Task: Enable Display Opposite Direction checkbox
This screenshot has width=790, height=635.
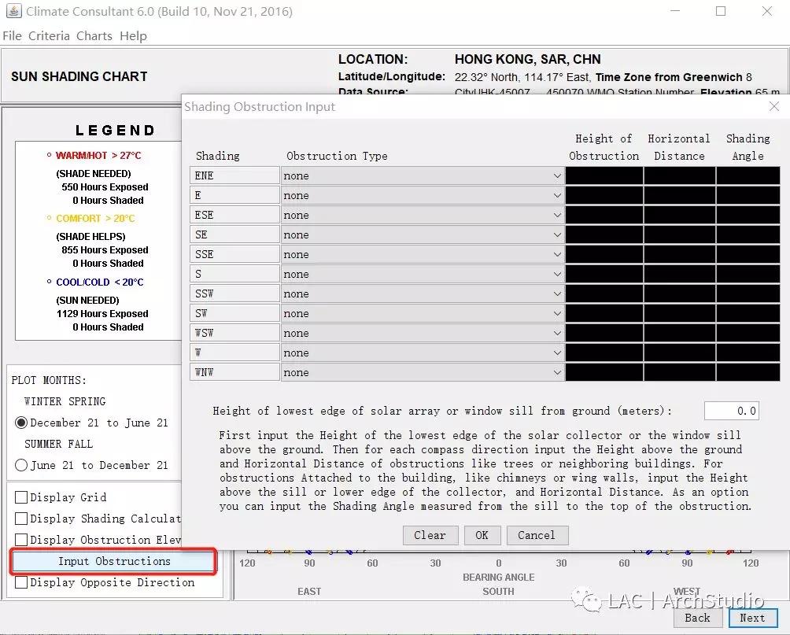Action: 21,582
